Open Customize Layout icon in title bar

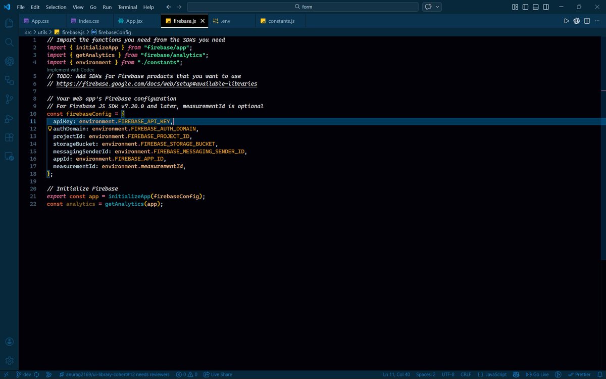pos(515,7)
